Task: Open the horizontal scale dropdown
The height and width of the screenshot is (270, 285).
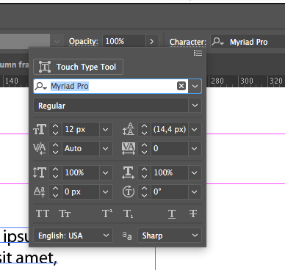Action: [x=195, y=172]
